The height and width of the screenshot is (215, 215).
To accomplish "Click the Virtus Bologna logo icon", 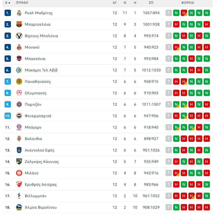I will (x=19, y=36).
